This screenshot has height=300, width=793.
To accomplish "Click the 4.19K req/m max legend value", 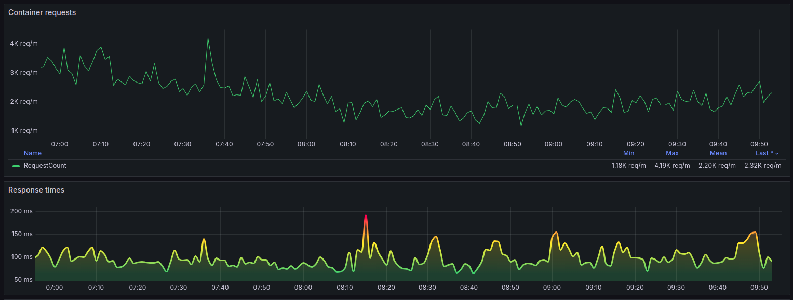I will point(673,166).
